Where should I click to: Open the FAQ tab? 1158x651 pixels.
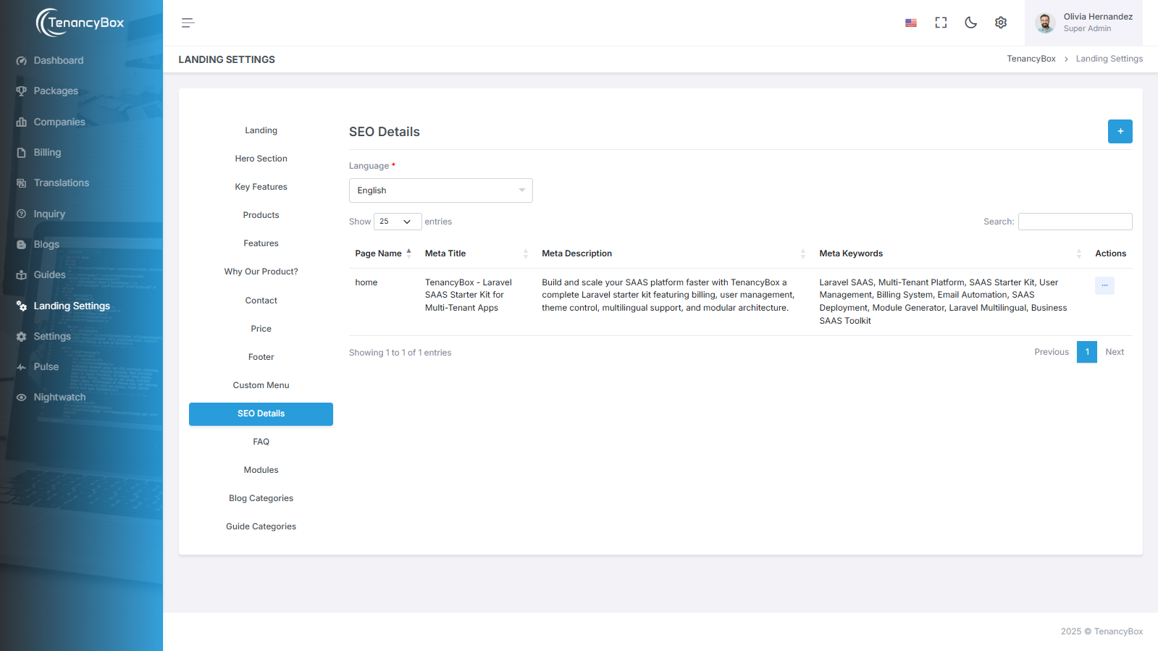(x=261, y=442)
